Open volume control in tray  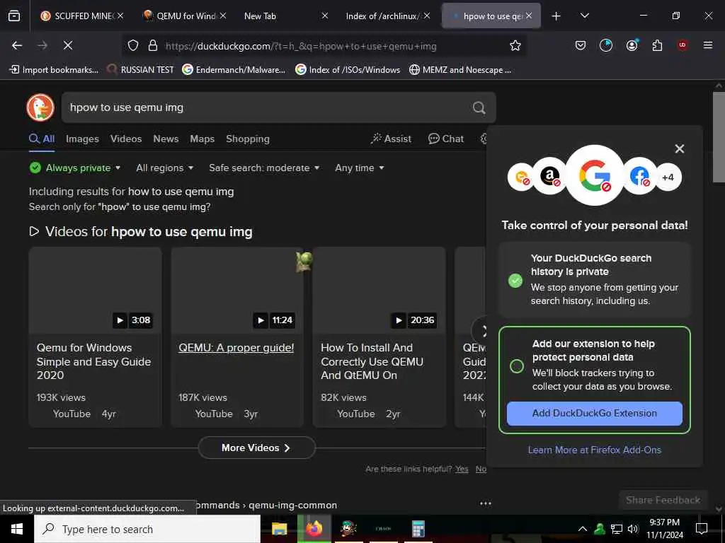632,529
